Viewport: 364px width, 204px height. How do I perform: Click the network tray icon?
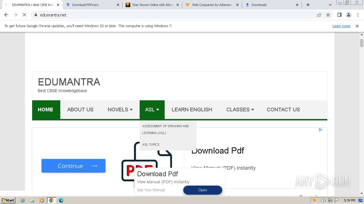tap(330, 200)
